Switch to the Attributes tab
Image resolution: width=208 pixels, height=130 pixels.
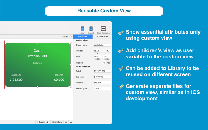[x=83, y=37]
